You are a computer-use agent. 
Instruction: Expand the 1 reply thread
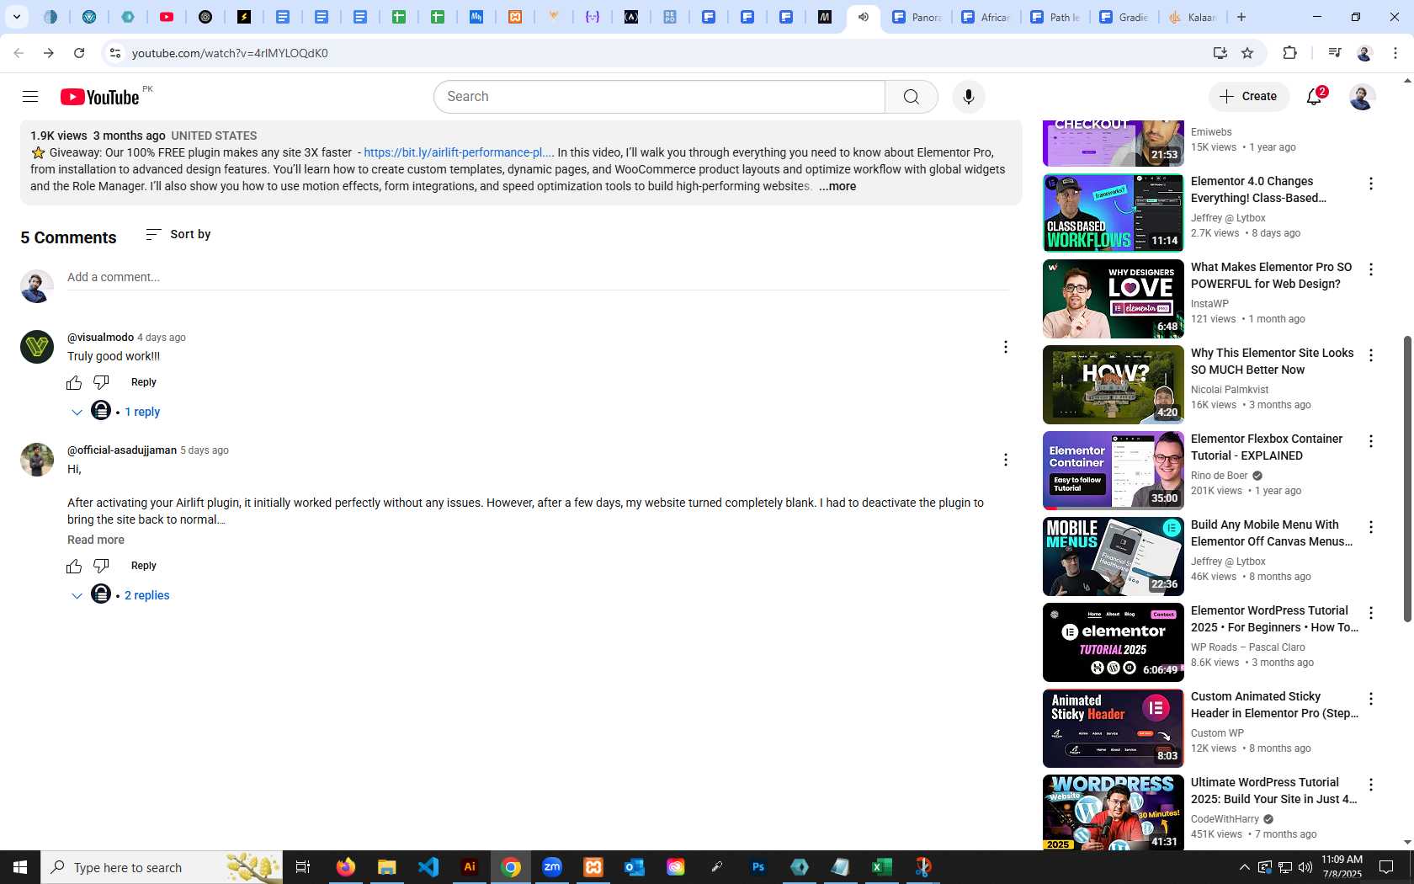115,412
